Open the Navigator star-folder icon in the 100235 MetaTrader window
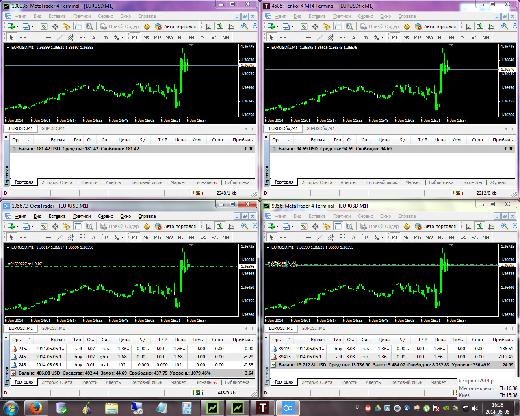 click(67, 26)
